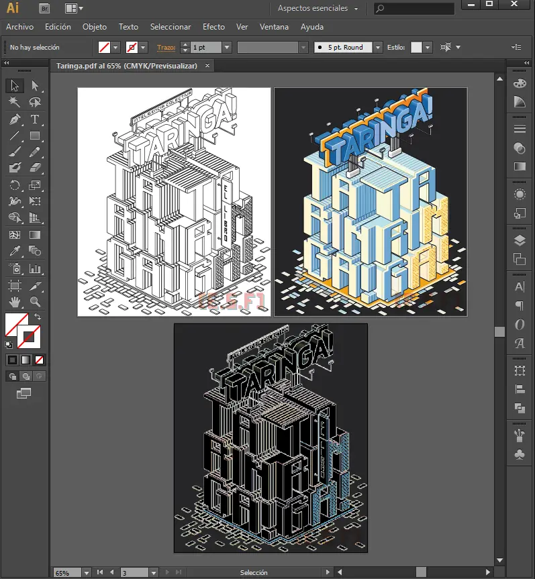535x579 pixels.
Task: Open the artboard number dropdown
Action: pyautogui.click(x=154, y=573)
